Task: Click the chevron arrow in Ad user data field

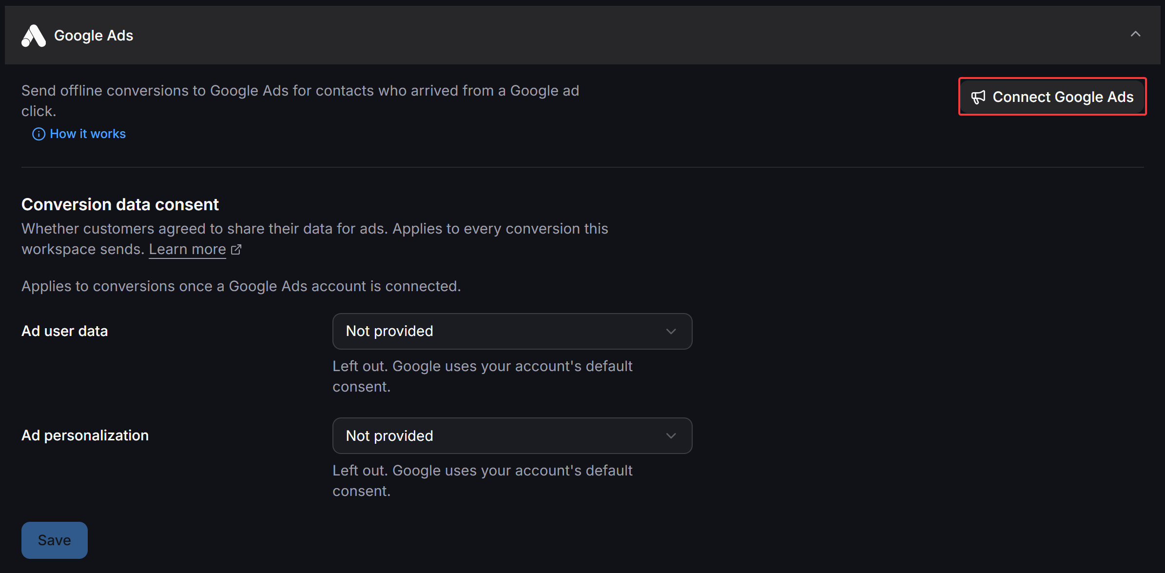Action: pyautogui.click(x=671, y=332)
